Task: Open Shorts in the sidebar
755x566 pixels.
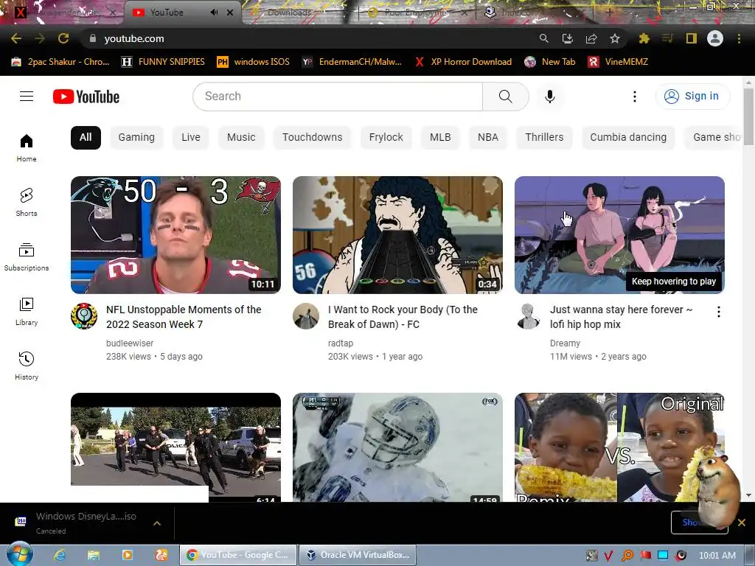Action: click(27, 202)
